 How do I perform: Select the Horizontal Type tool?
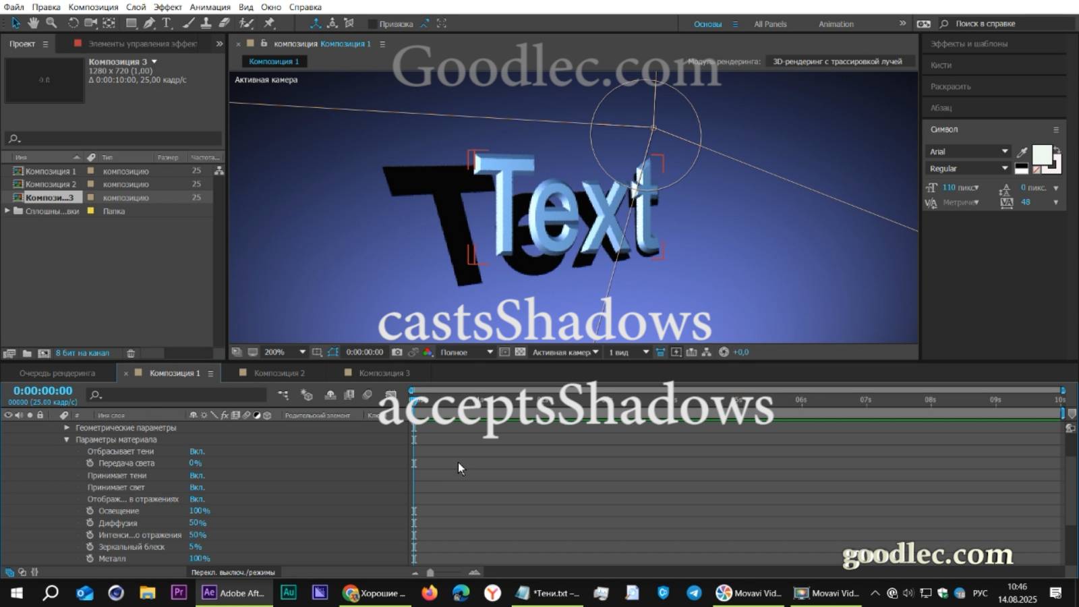pos(165,23)
